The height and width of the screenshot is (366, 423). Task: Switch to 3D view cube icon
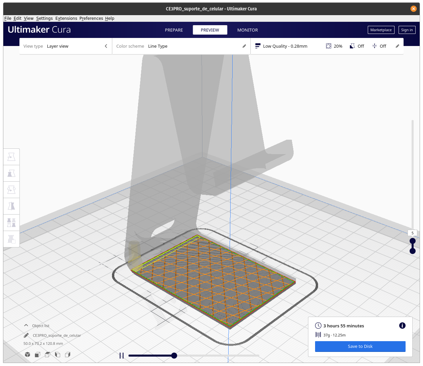pyautogui.click(x=27, y=355)
